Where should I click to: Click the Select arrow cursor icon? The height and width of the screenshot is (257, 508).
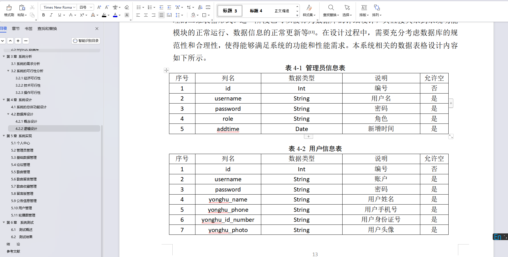click(347, 7)
